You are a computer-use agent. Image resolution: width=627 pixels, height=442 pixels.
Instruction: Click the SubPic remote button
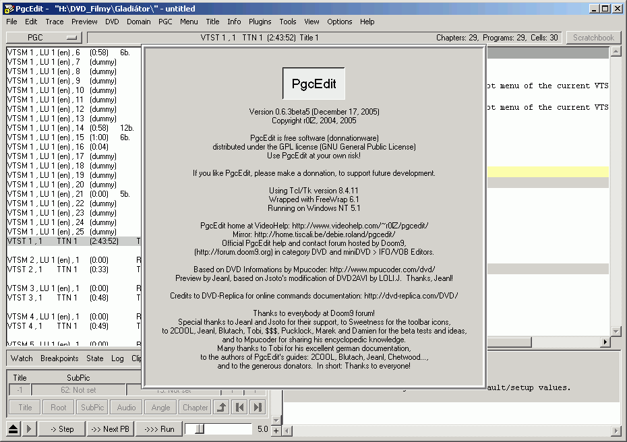(92, 407)
